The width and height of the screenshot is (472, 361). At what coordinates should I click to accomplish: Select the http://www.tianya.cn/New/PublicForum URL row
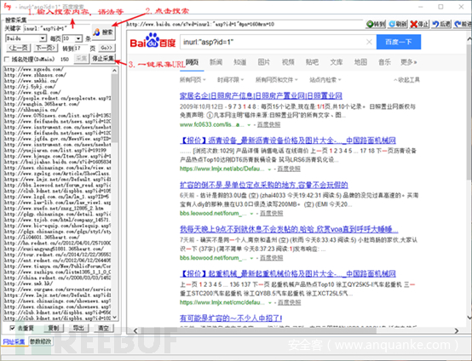click(x=57, y=266)
